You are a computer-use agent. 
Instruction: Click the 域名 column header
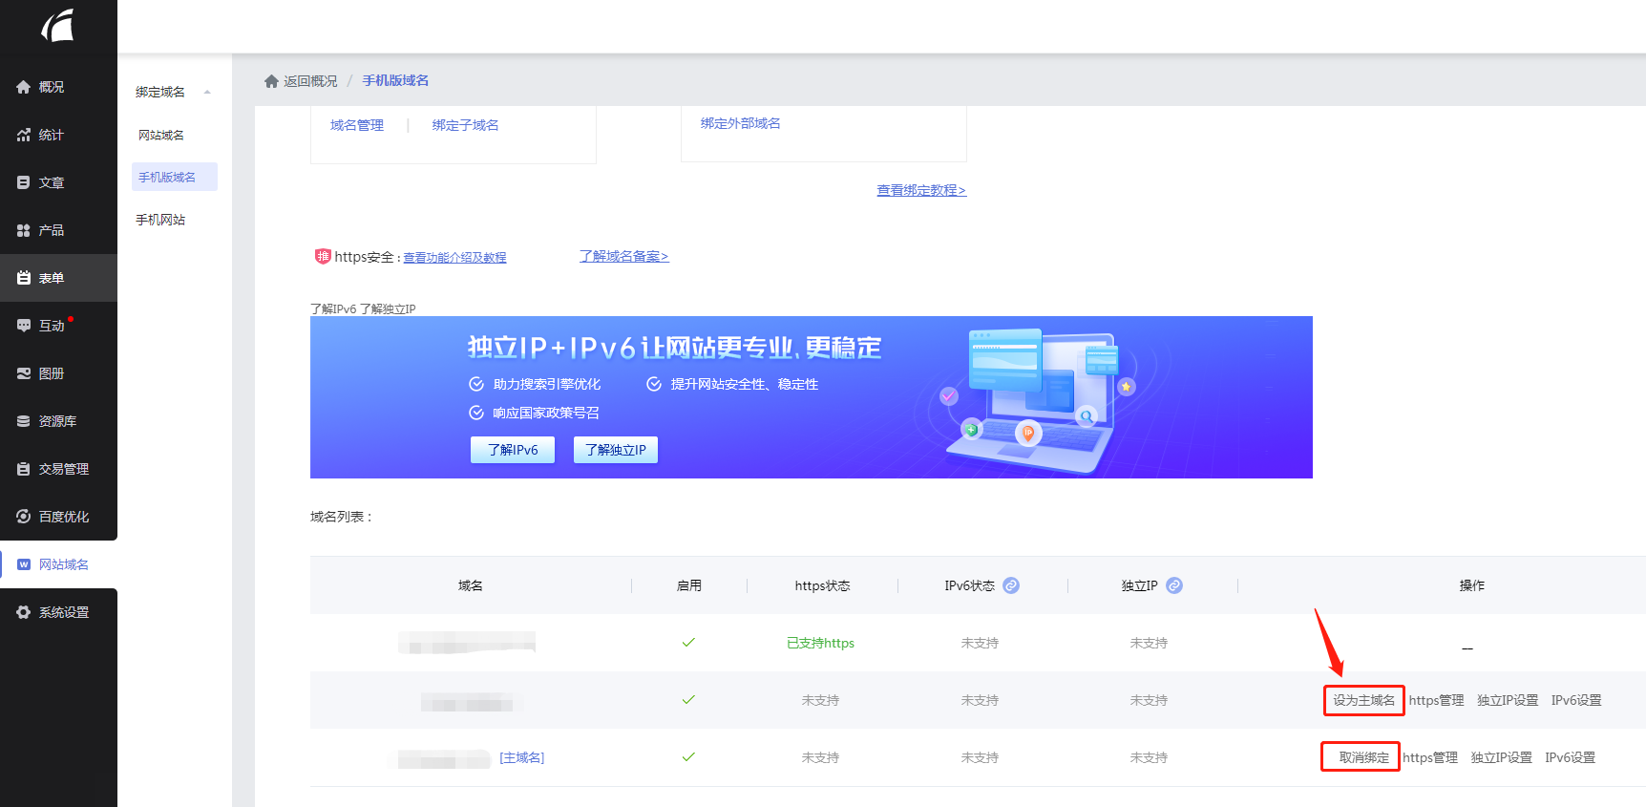[471, 585]
